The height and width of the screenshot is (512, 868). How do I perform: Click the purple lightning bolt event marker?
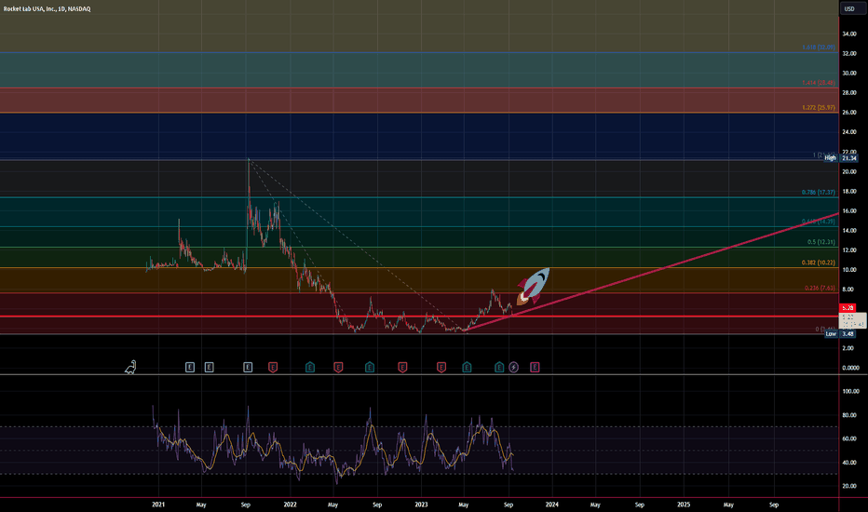(514, 367)
